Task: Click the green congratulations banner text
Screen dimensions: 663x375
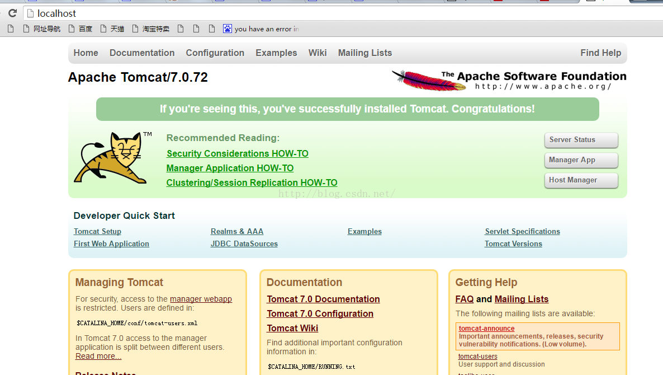Action: (x=347, y=109)
